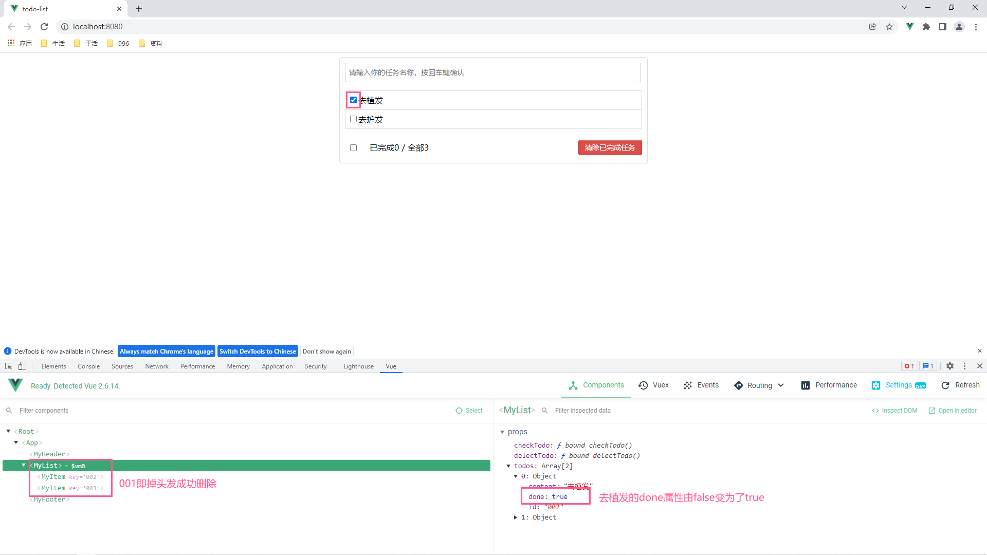Image resolution: width=987 pixels, height=555 pixels.
Task: Open DevTools settings gear
Action: (950, 366)
